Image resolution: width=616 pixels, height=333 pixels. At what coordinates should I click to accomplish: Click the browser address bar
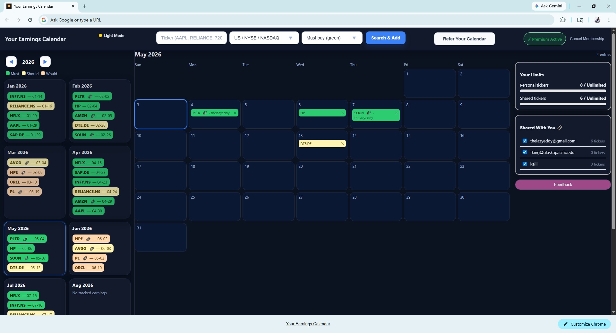coord(297,20)
